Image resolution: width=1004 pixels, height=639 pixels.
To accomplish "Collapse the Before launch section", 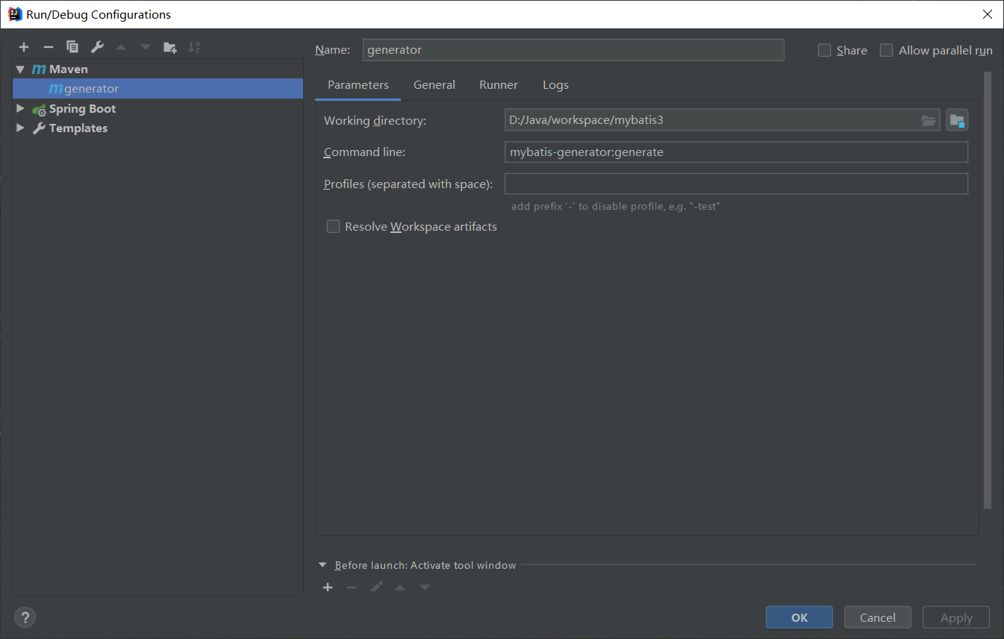I will tap(322, 565).
